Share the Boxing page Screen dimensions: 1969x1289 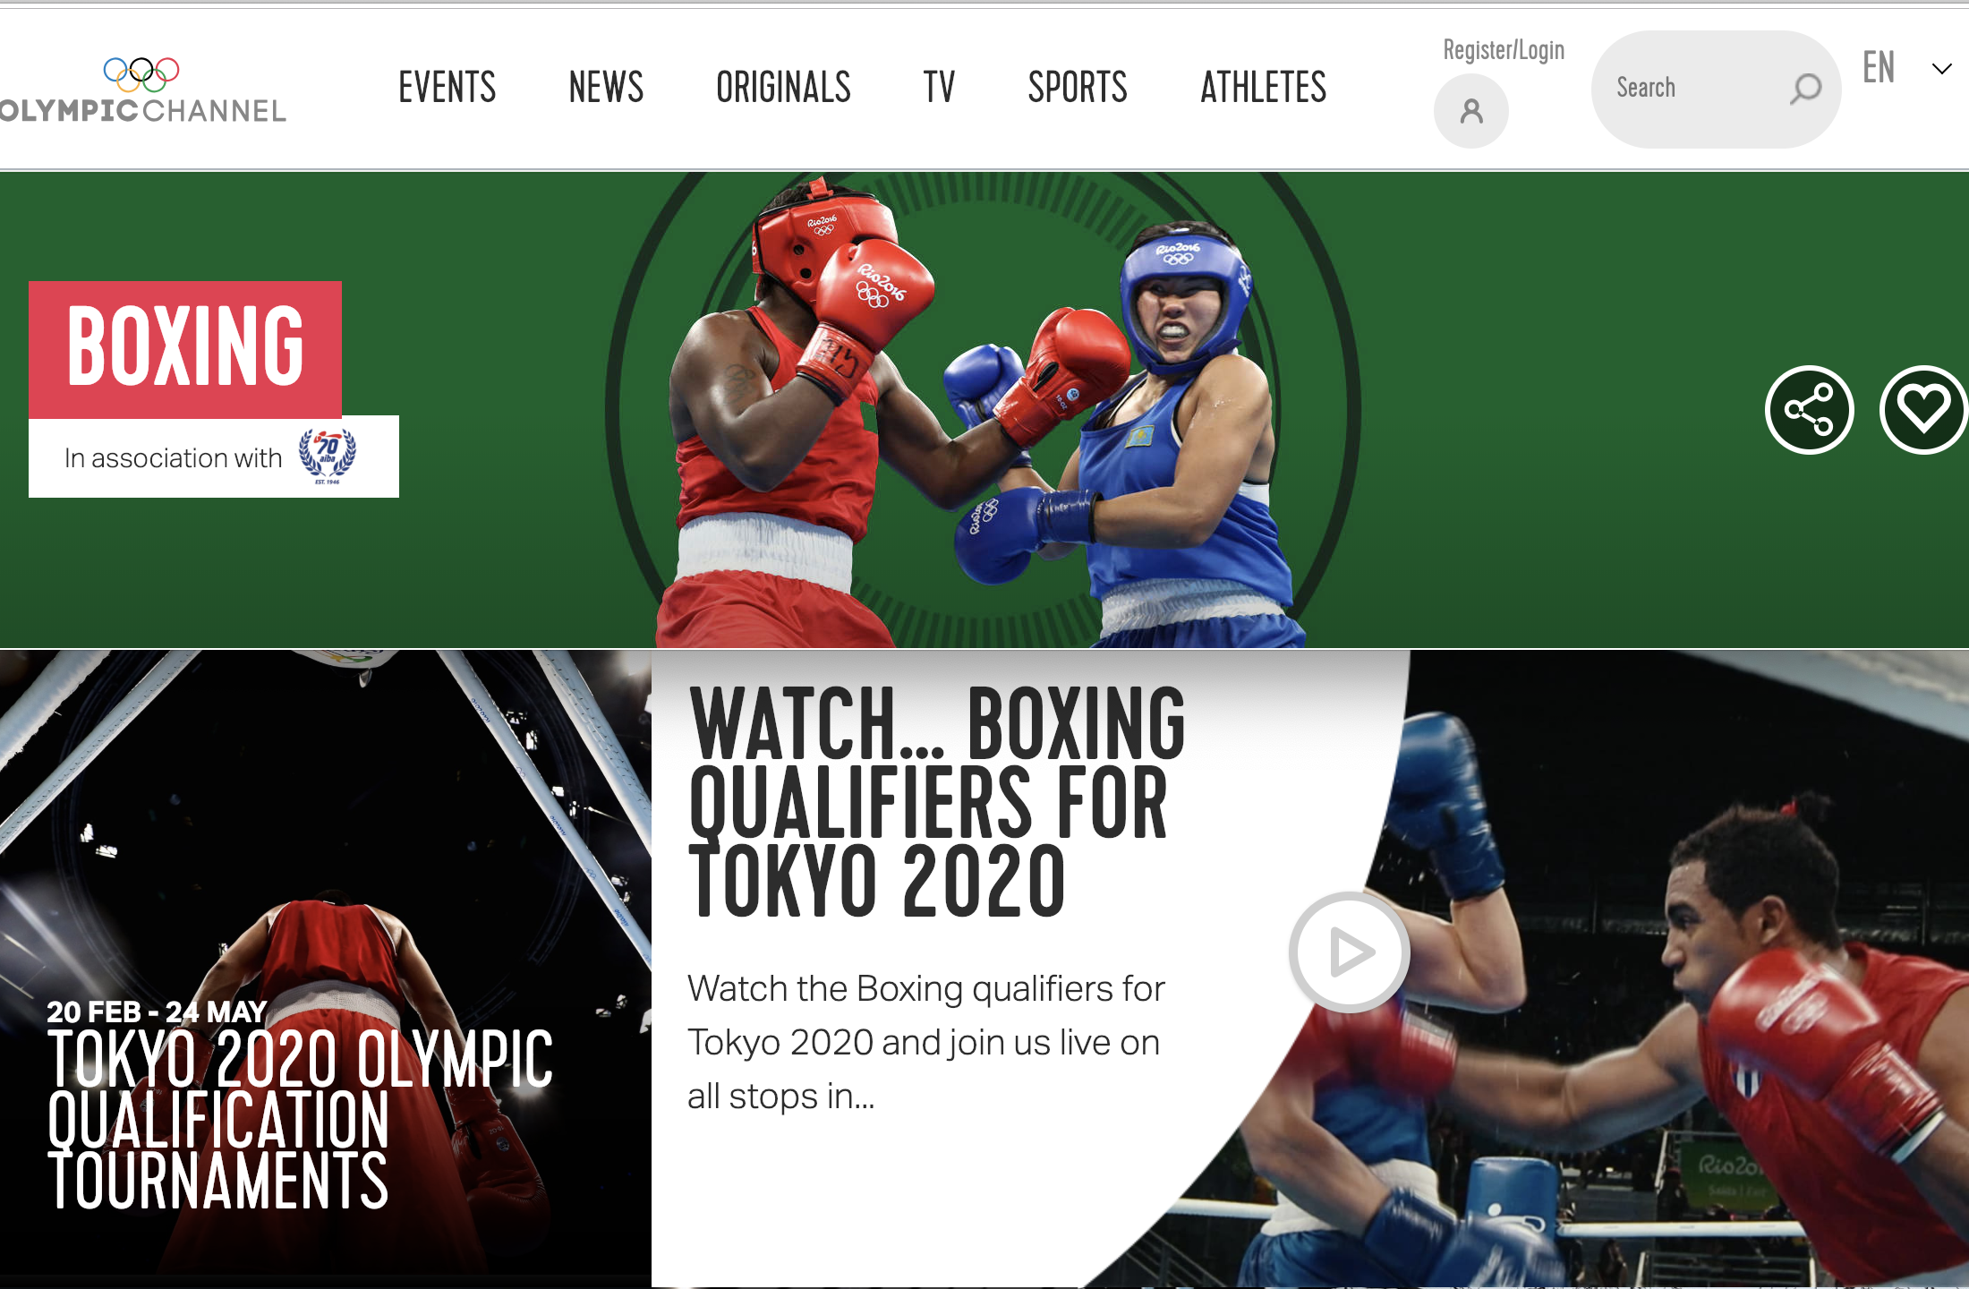click(x=1809, y=410)
